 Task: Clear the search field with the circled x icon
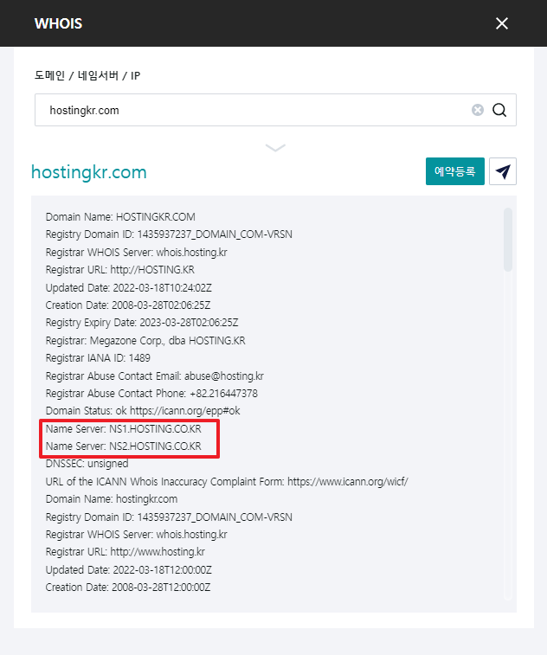(478, 110)
